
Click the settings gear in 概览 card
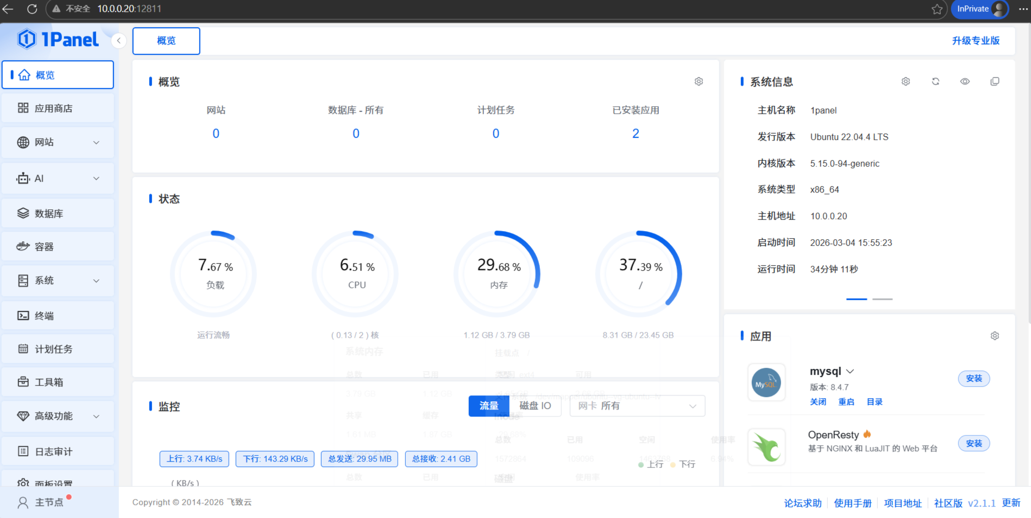[x=699, y=81]
